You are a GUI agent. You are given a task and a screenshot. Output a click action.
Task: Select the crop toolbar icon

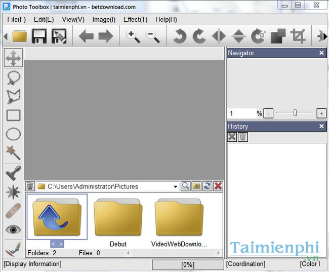click(x=298, y=36)
